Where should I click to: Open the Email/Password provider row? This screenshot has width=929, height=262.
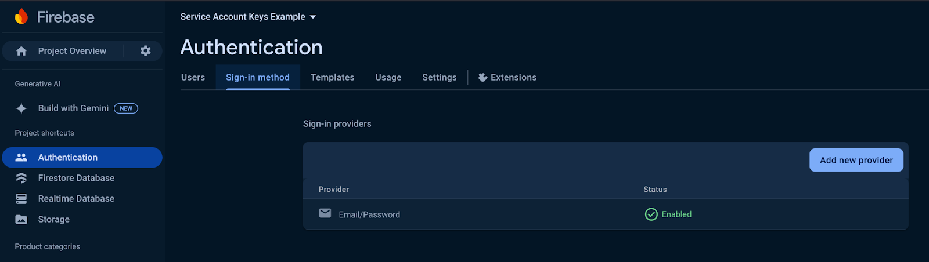(606, 214)
